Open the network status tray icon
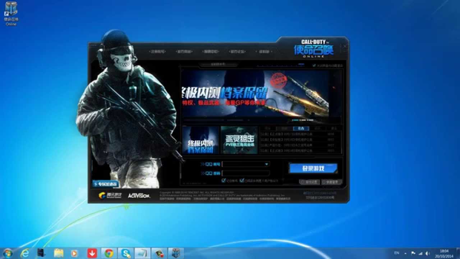Screen dimensions: 460x259 pyautogui.click(x=421, y=253)
